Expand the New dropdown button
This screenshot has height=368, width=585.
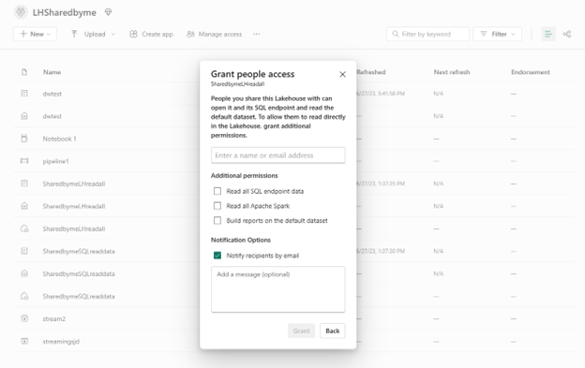click(x=35, y=34)
